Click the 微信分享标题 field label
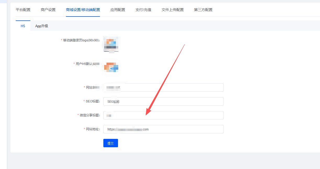This screenshot has height=169, width=320. tap(89, 115)
